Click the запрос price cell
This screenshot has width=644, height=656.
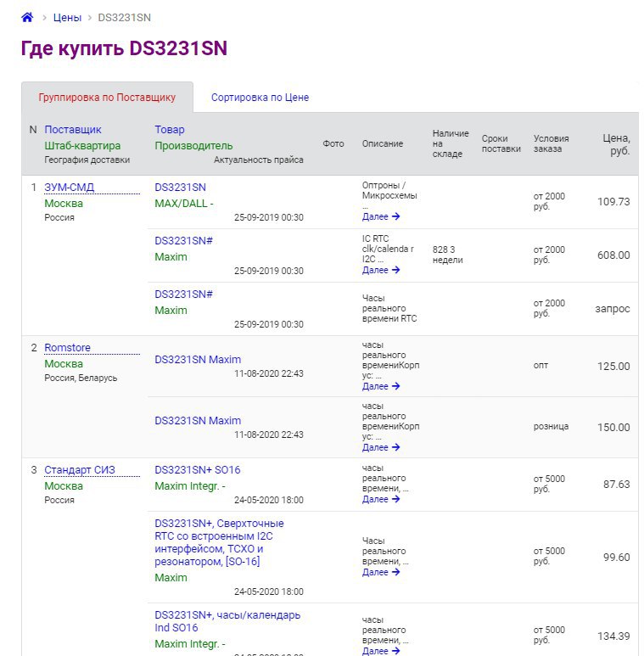point(613,309)
